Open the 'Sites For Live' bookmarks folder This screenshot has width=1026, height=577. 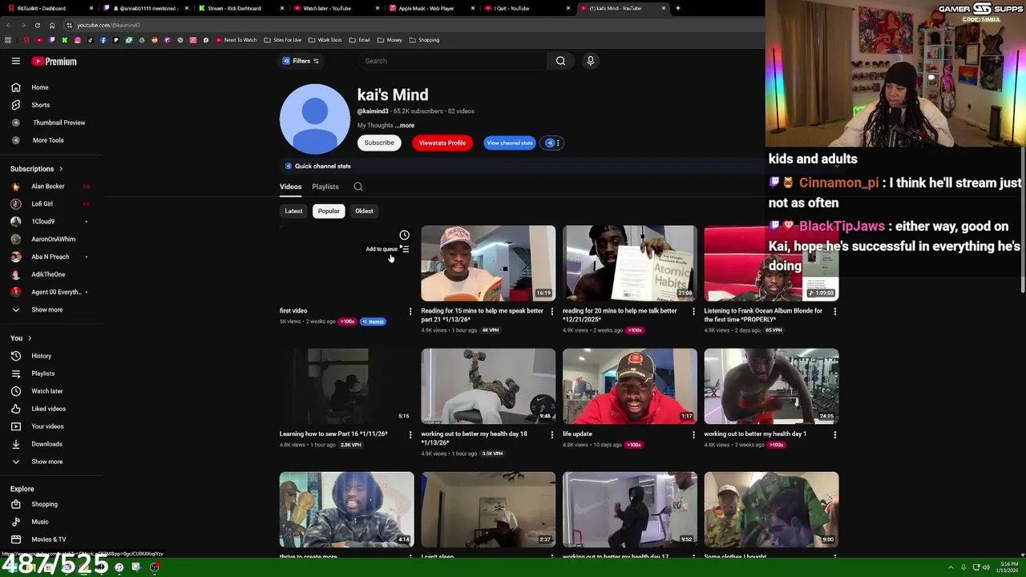pos(282,40)
